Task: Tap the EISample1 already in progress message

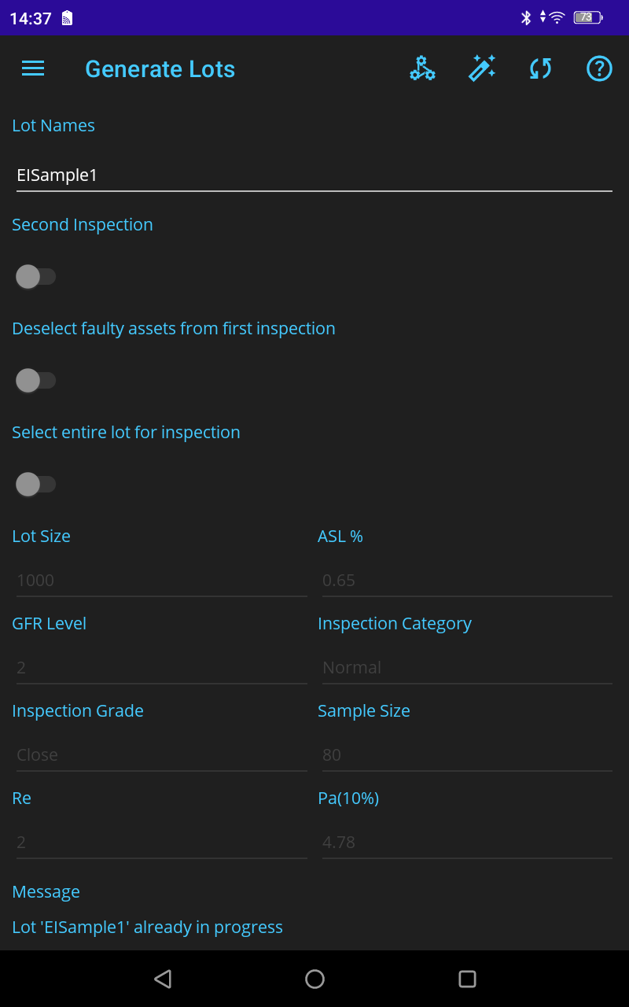Action: pyautogui.click(x=147, y=927)
